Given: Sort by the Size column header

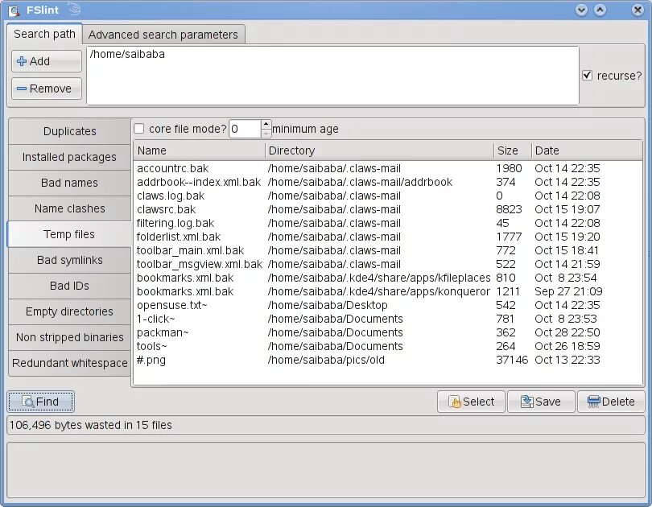Looking at the screenshot, I should point(513,150).
